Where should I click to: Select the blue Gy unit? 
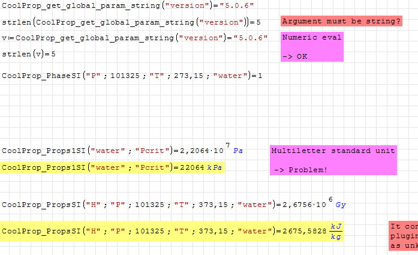pos(340,205)
